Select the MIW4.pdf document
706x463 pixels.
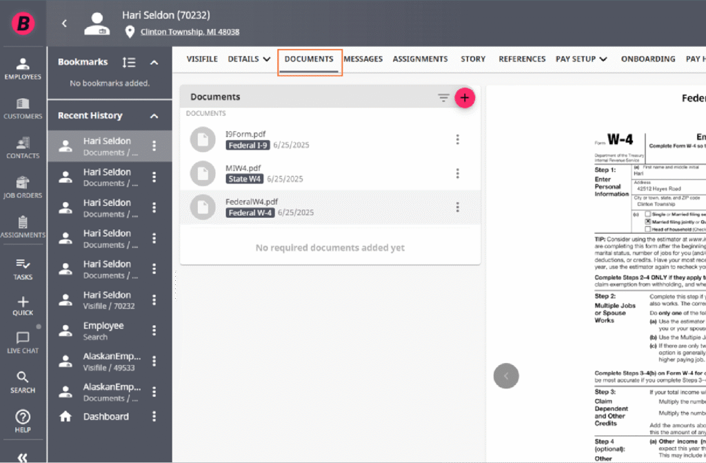click(x=243, y=168)
